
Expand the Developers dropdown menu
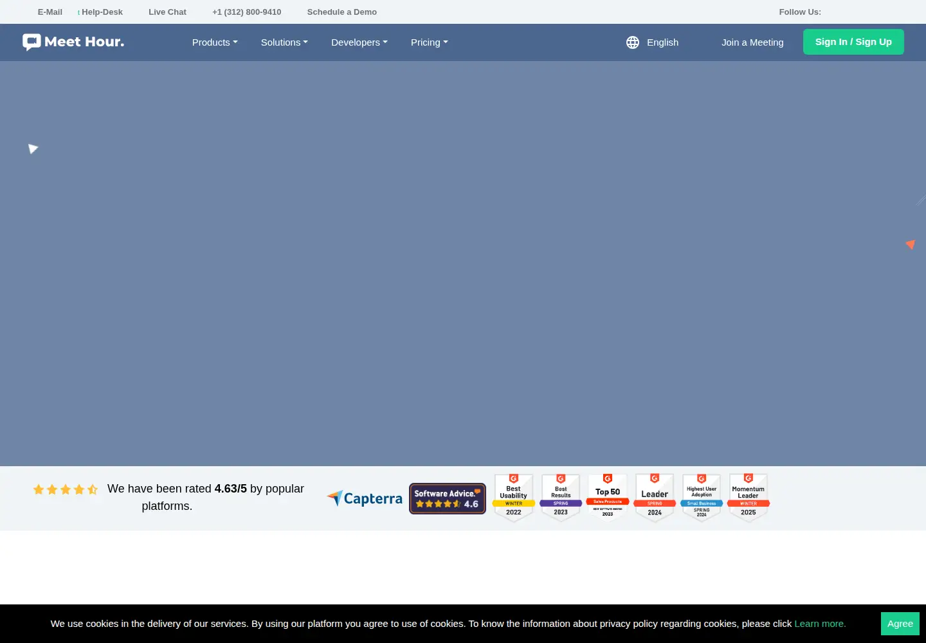click(x=359, y=42)
